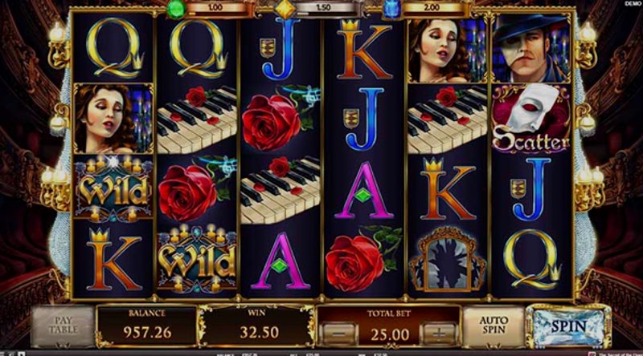Image resolution: width=643 pixels, height=356 pixels.
Task: Increase total bet with plus button
Action: (438, 334)
